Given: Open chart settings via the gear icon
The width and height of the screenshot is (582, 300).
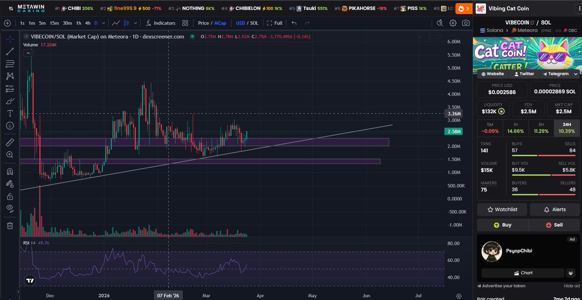Looking at the screenshot, I should (453, 23).
